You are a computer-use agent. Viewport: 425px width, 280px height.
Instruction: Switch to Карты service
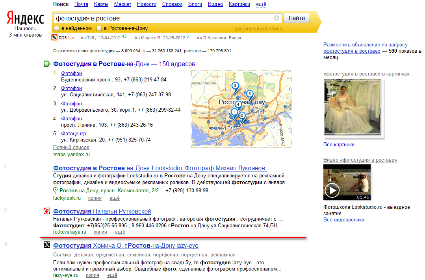pos(101,4)
